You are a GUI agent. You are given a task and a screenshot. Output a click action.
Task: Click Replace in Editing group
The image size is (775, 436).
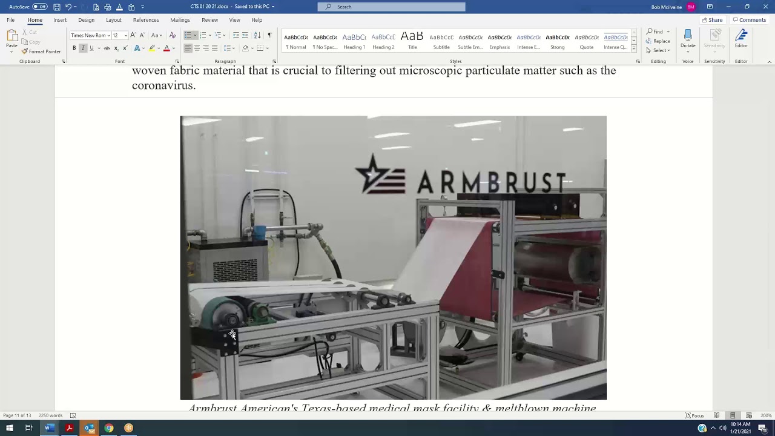point(658,41)
